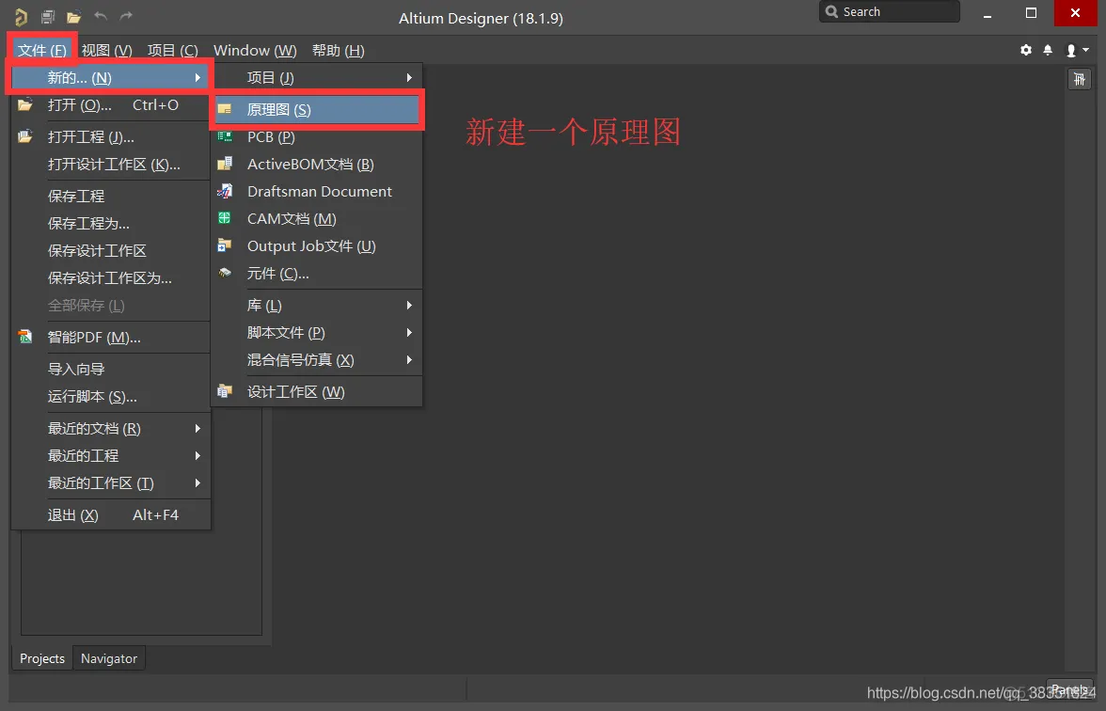Expand the 混合信号仿真 (X) submenu
This screenshot has height=711, width=1106.
(x=317, y=359)
